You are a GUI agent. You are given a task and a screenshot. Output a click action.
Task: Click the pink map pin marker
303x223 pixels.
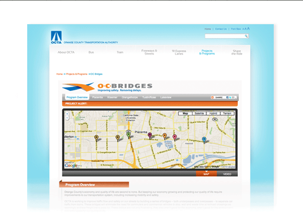point(175,137)
